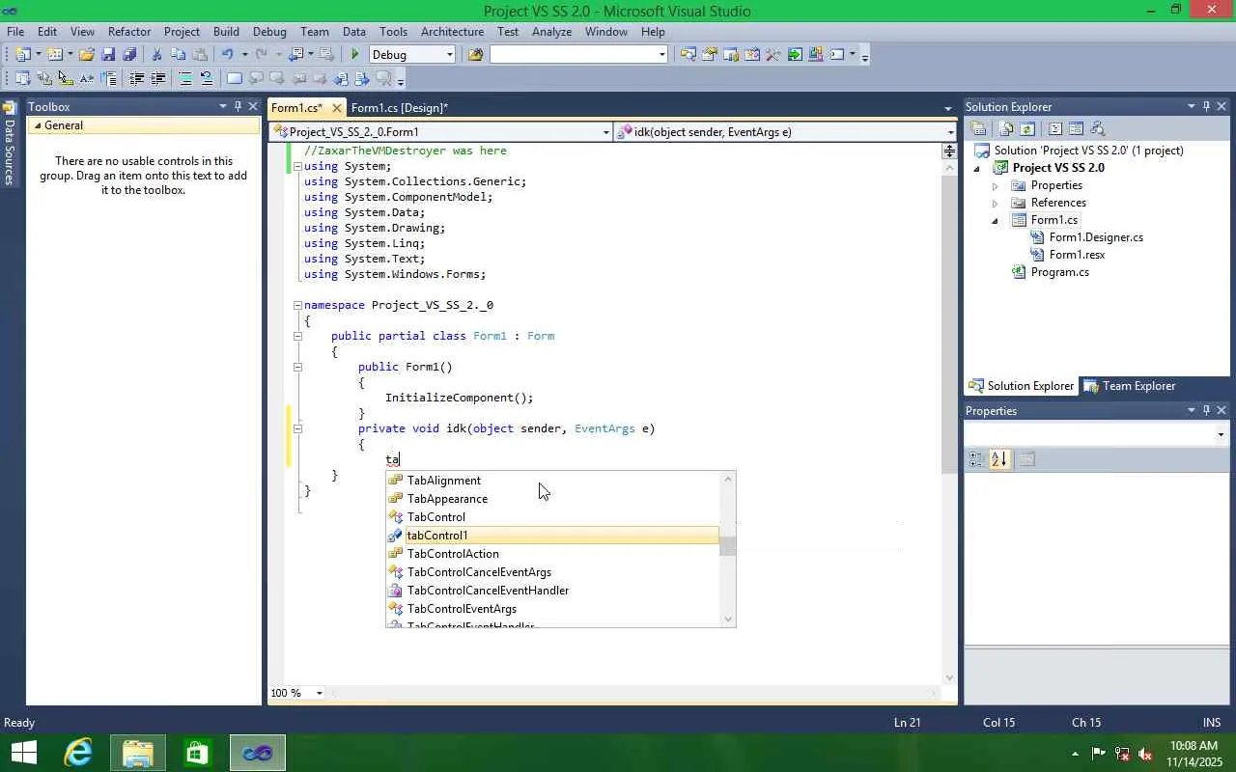Click the Save All icon
Viewport: 1236px width, 772px height.
pos(129,55)
